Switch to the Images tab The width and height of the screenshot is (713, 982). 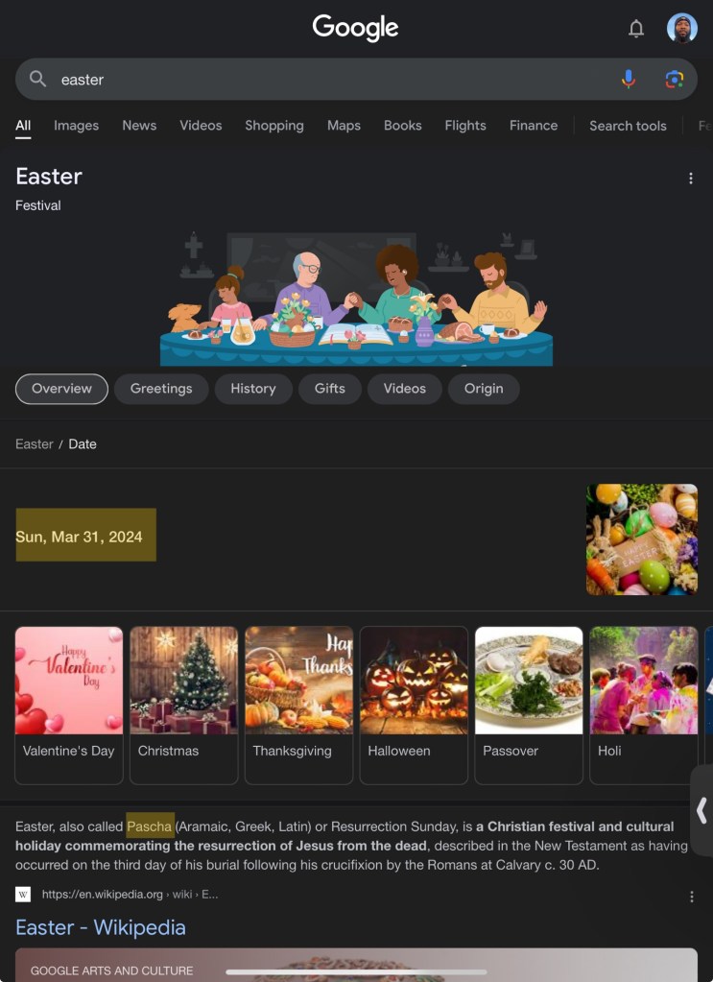tap(77, 125)
